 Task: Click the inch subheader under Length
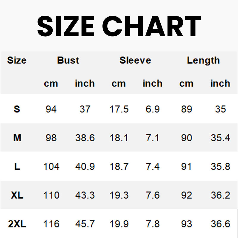(220, 84)
